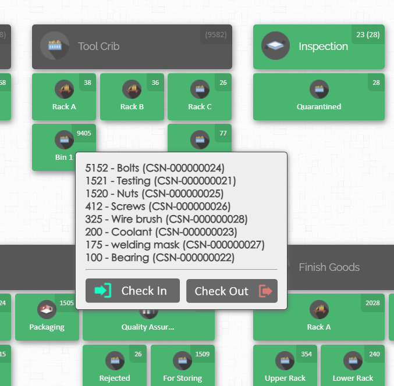The width and height of the screenshot is (394, 386).
Task: Click the Rack B shelf icon
Action: (132, 89)
